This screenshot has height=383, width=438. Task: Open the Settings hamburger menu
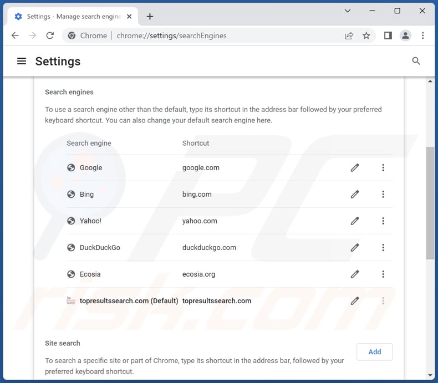[22, 61]
